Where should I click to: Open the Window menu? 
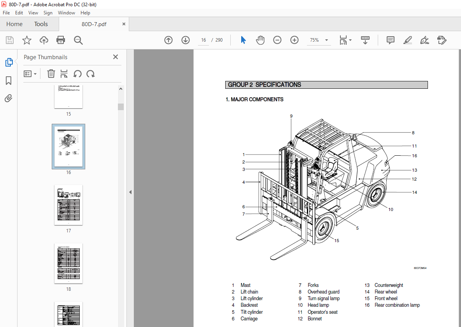coord(67,13)
